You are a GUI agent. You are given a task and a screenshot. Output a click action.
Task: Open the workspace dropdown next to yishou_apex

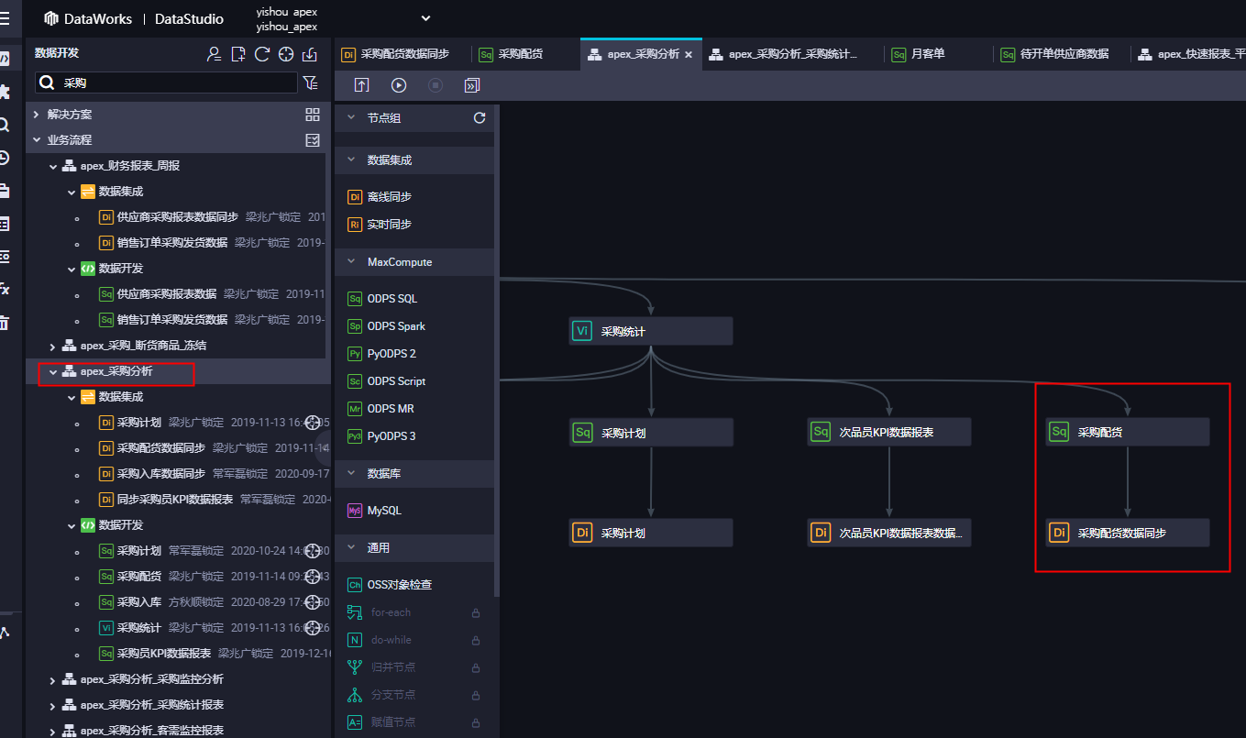coord(425,17)
